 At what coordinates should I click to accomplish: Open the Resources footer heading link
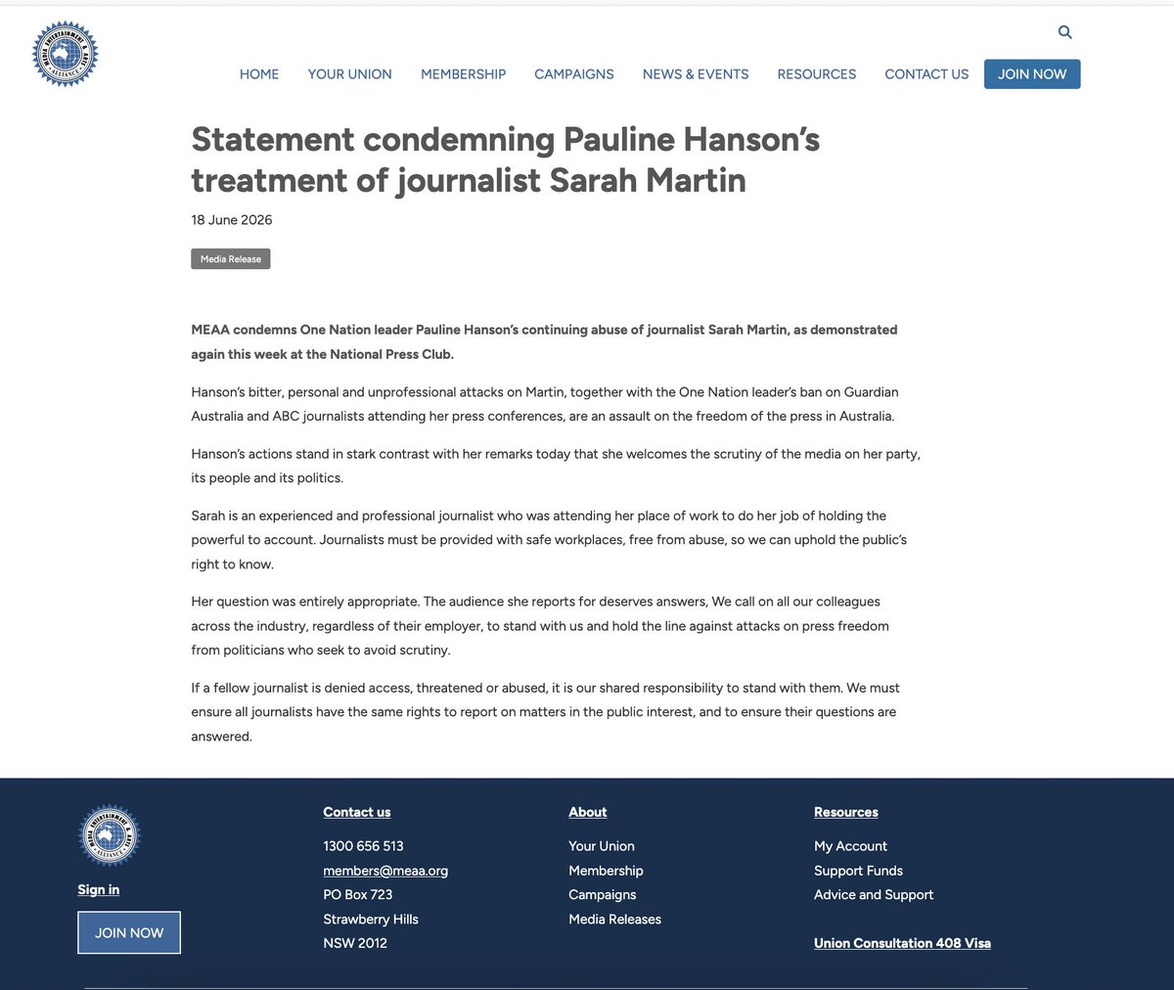tap(846, 812)
